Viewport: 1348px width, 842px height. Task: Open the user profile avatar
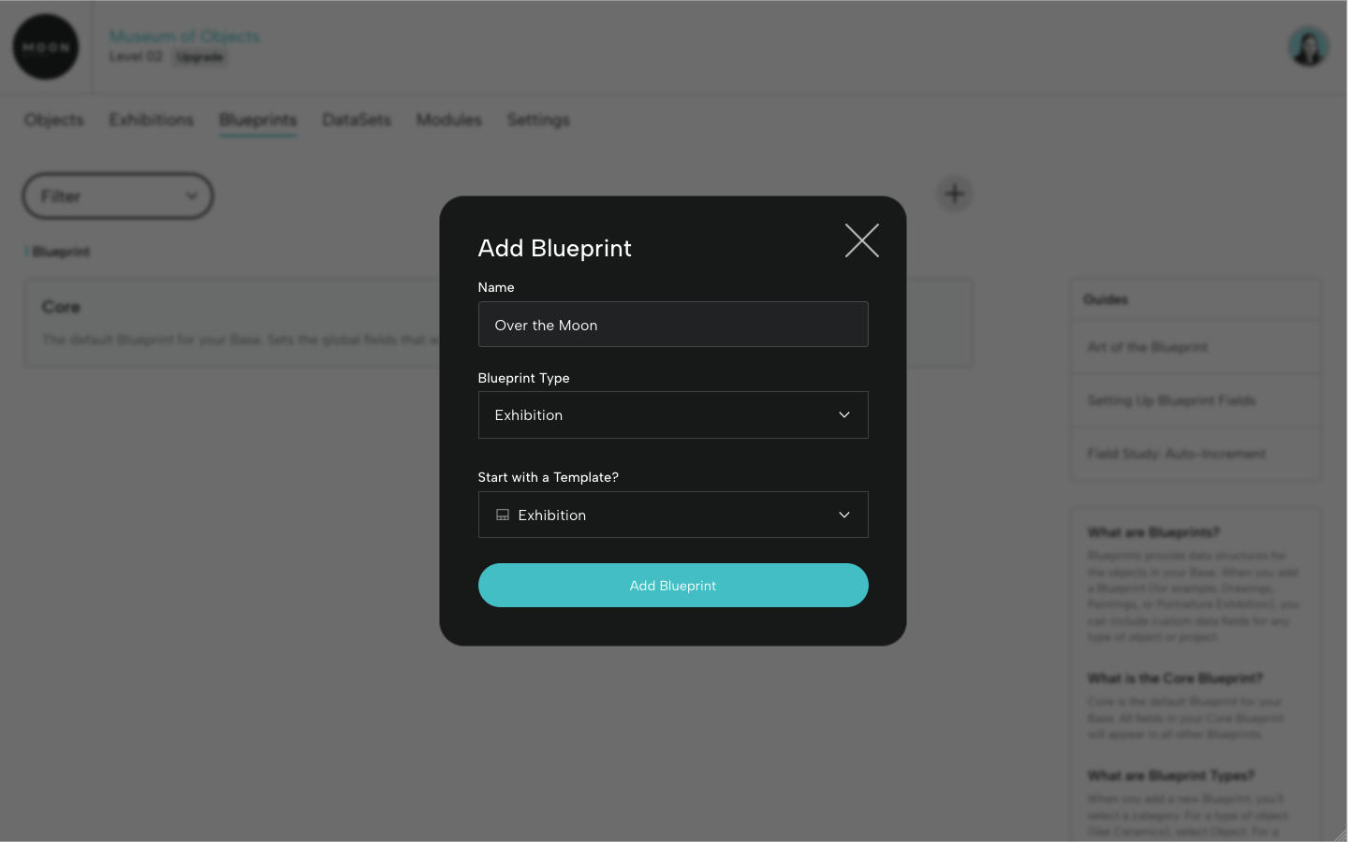pyautogui.click(x=1308, y=46)
